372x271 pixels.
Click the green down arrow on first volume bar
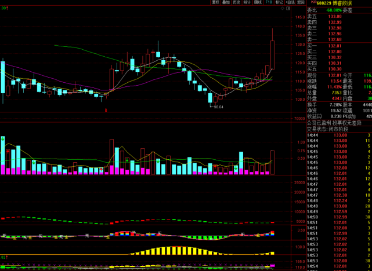pos(2,139)
